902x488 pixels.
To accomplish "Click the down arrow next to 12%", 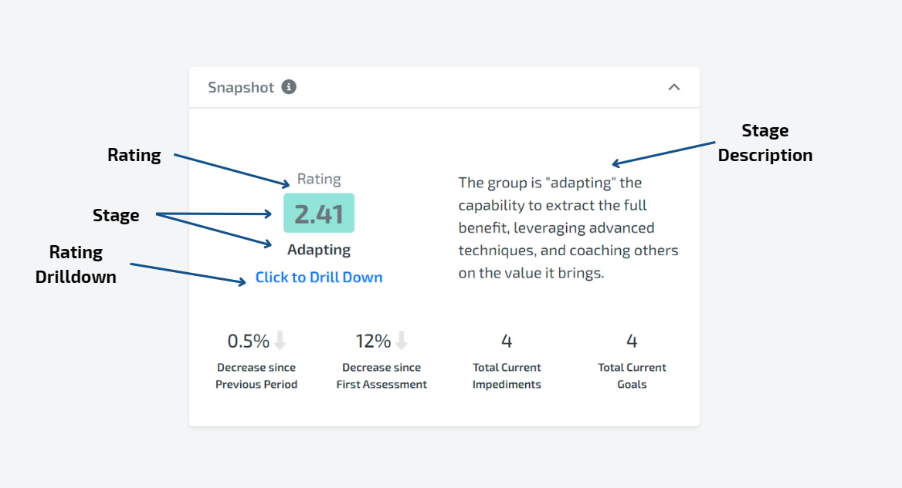I will click(402, 341).
